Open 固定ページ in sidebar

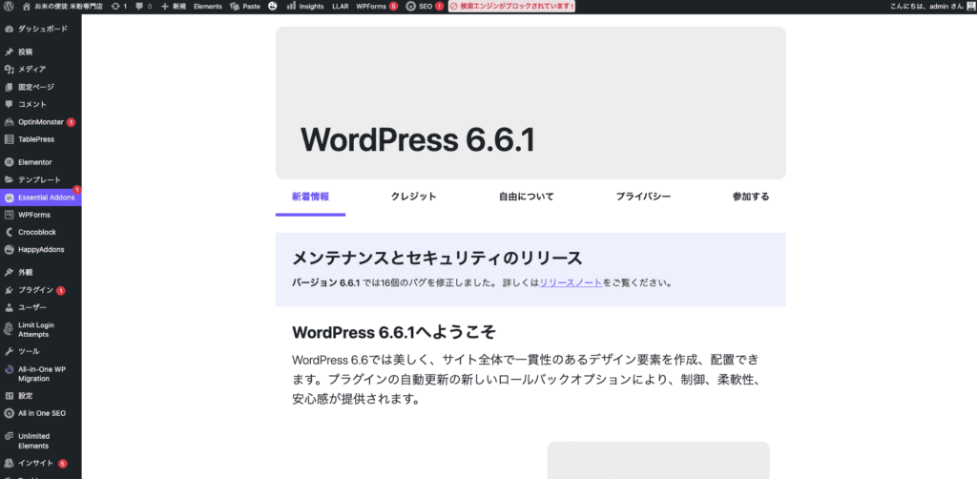[x=40, y=87]
